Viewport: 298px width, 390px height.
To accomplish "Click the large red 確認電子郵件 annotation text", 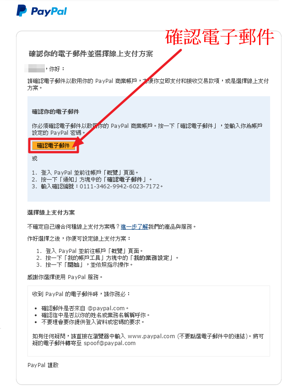I will click(219, 37).
